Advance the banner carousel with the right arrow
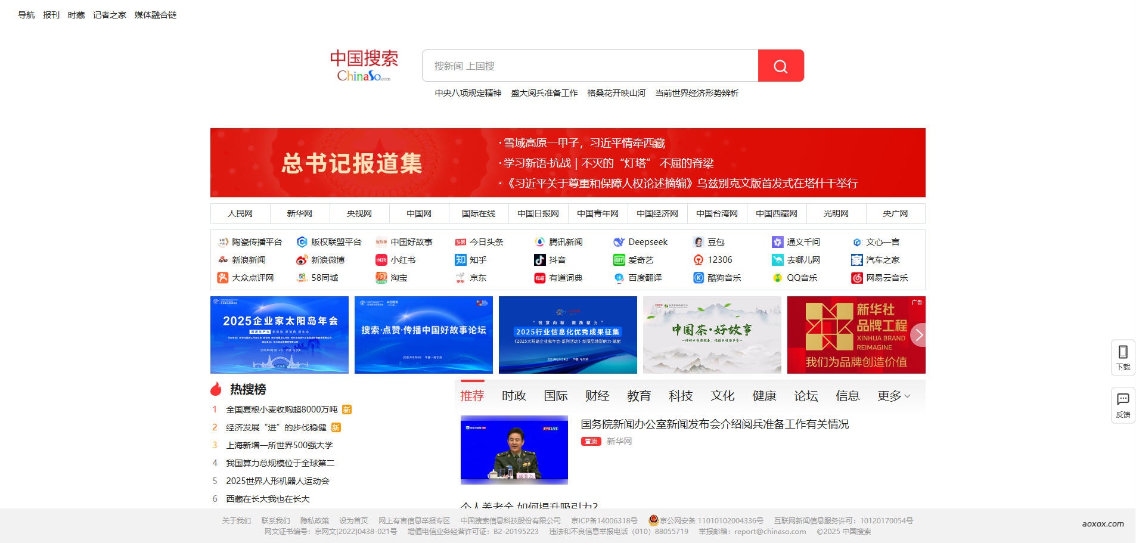The height and width of the screenshot is (543, 1136). point(918,335)
